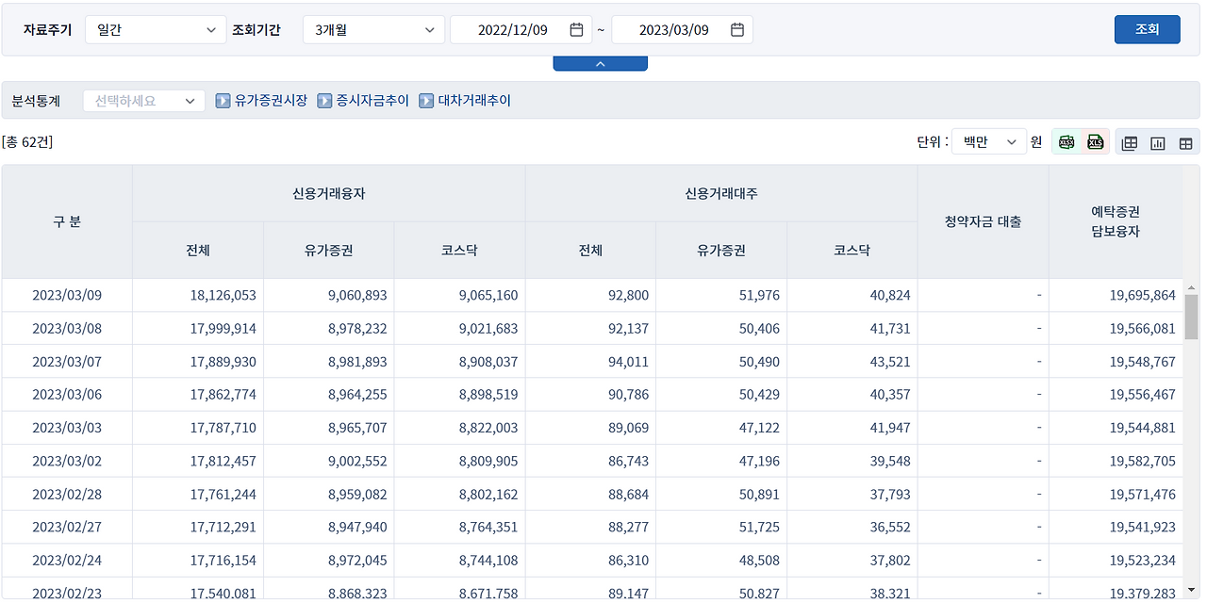1207x603 pixels.
Task: Open the 분석통계 selection dropdown
Action: coord(143,100)
